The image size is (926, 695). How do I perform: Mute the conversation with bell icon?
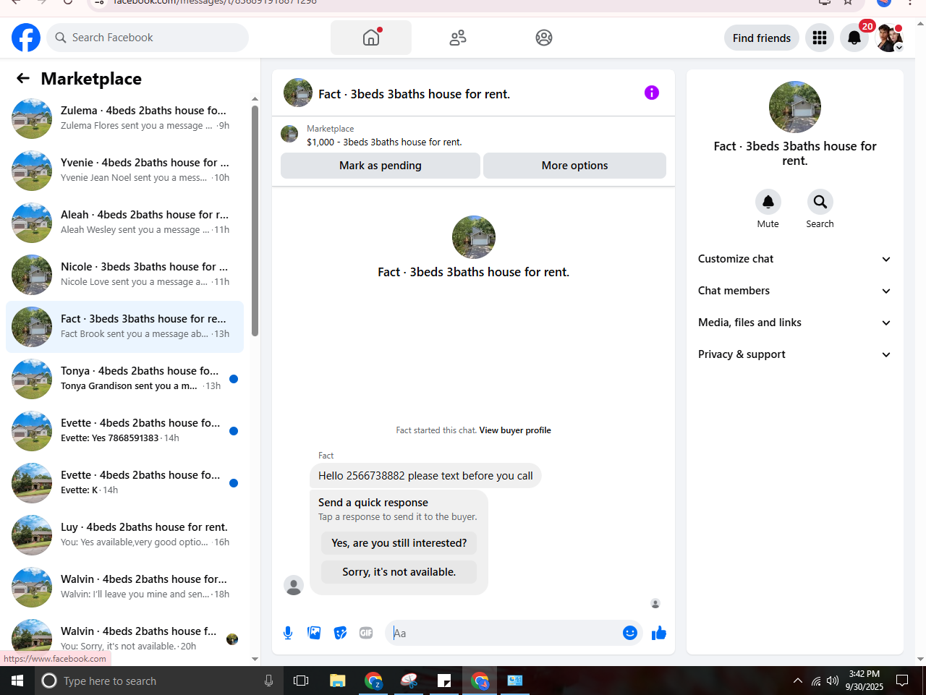(x=768, y=202)
